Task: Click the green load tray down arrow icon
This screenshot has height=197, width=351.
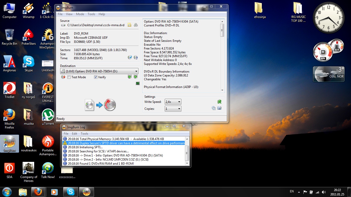Action: [135, 77]
